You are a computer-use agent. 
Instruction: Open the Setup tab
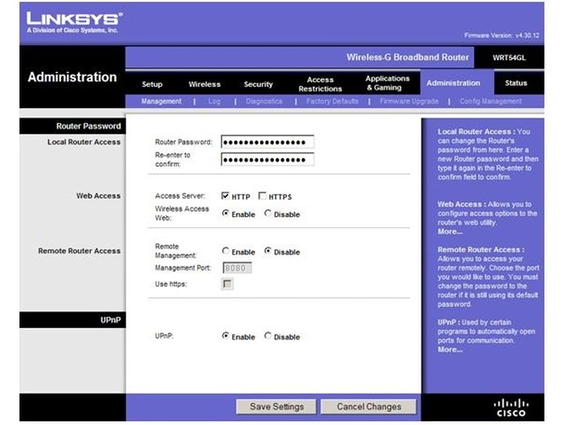click(x=152, y=84)
